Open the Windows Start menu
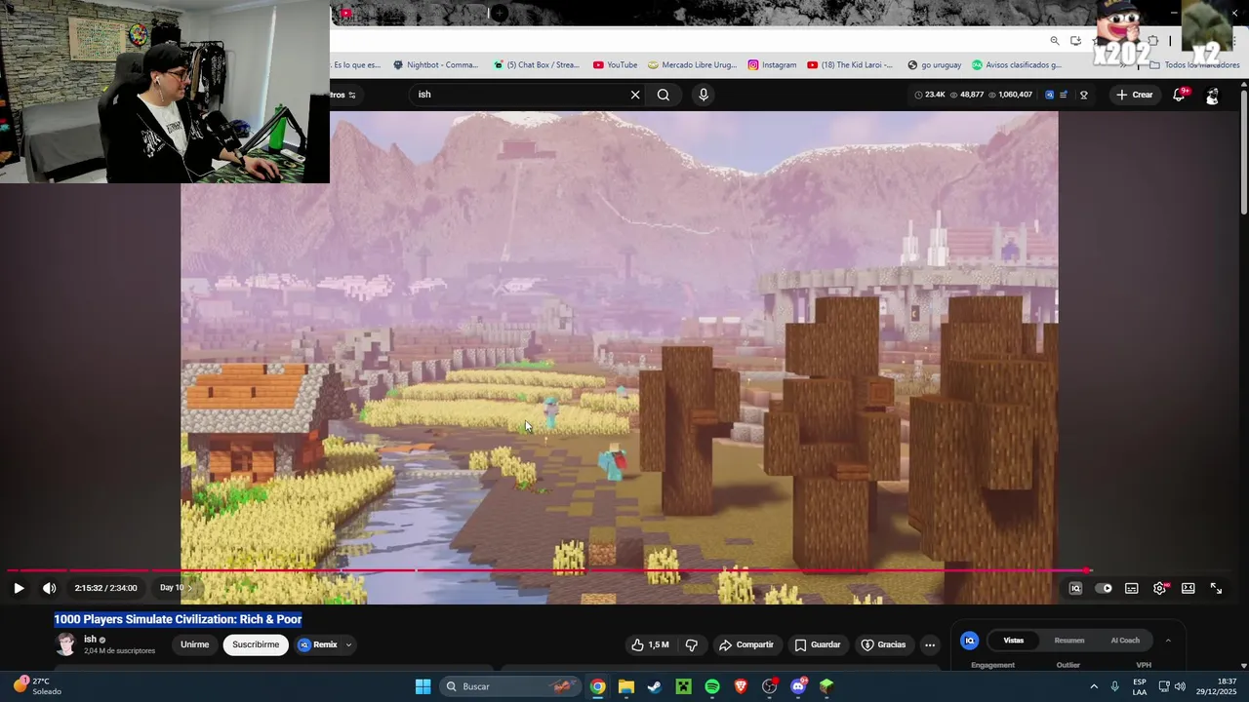The width and height of the screenshot is (1249, 702). (423, 686)
